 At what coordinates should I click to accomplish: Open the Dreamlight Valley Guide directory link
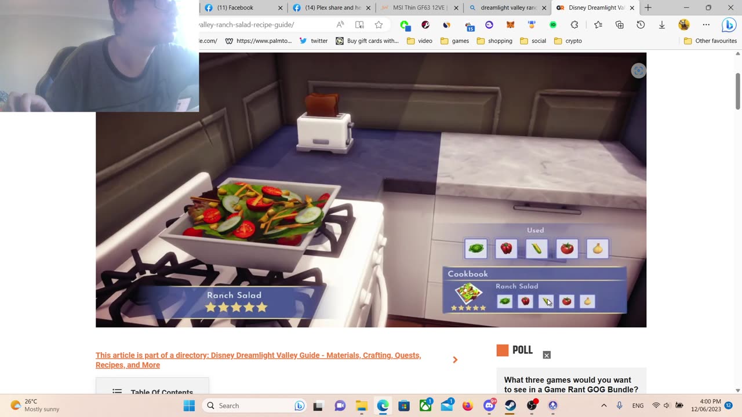click(x=258, y=360)
